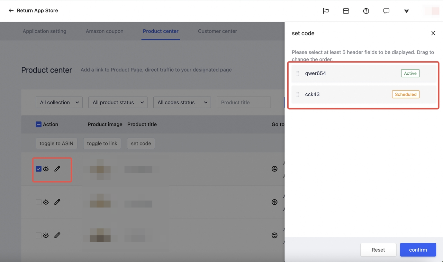Toggle the eye visibility icon in the third product row
This screenshot has width=443, height=262.
pyautogui.click(x=46, y=235)
